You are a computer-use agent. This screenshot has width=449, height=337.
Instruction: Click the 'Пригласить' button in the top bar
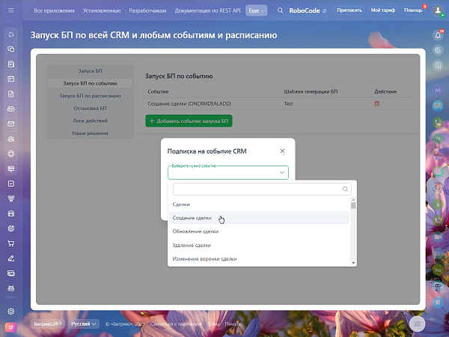coord(349,10)
